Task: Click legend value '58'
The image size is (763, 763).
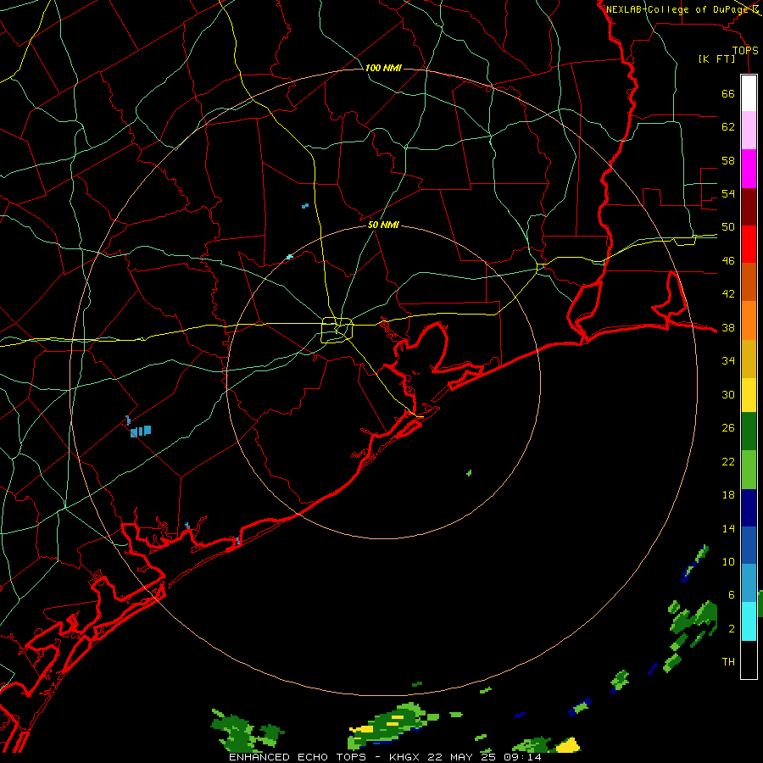Action: (x=728, y=160)
